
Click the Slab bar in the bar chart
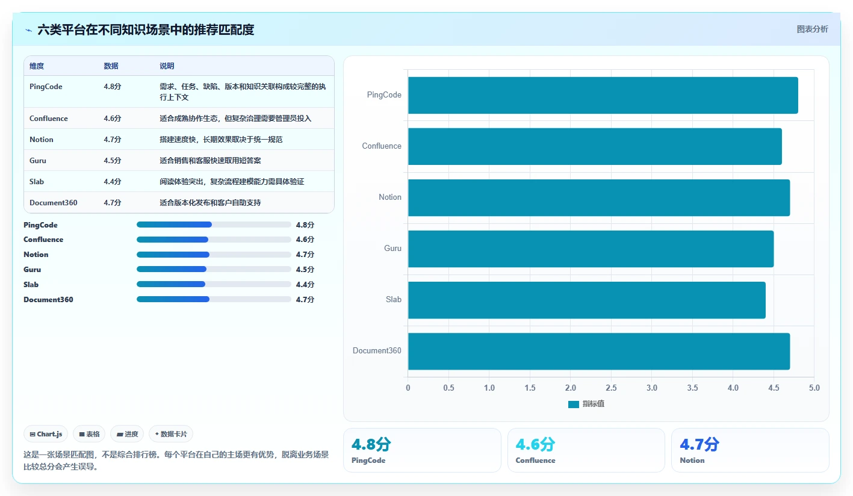click(586, 300)
